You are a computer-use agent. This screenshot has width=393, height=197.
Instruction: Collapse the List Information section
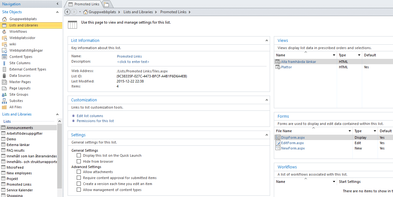(x=267, y=40)
